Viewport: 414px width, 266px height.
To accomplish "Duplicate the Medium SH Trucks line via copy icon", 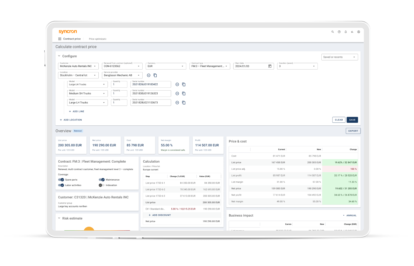I will coord(183,93).
